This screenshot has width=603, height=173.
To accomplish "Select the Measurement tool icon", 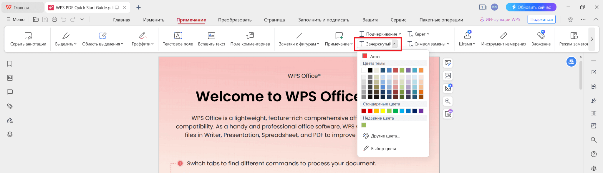I will tap(503, 35).
